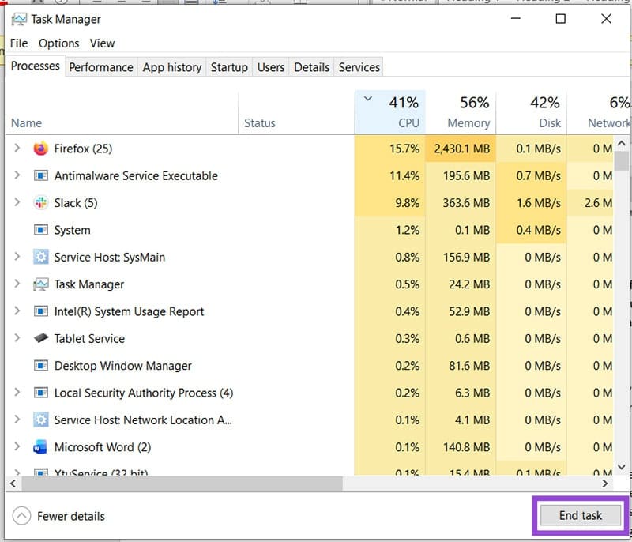
Task: Expand the Firefox (25) process group
Action: (x=17, y=149)
